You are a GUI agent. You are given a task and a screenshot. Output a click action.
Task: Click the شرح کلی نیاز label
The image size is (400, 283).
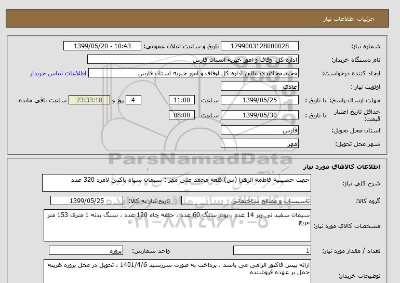point(362,184)
